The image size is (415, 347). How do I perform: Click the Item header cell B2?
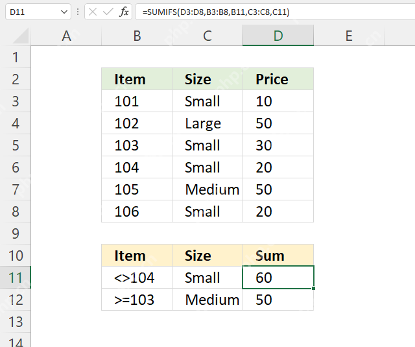click(137, 79)
